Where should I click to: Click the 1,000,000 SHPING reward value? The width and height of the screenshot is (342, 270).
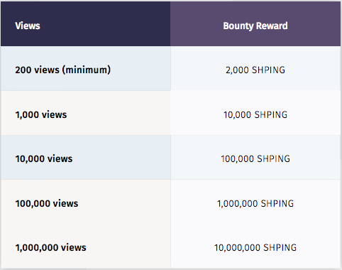tap(255, 203)
